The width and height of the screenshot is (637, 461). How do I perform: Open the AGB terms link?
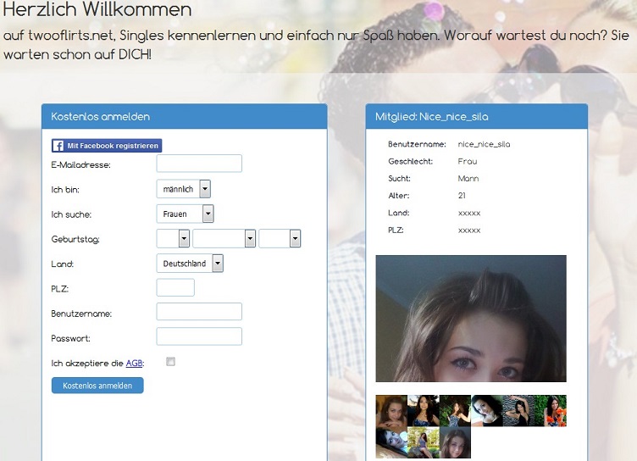(x=134, y=364)
